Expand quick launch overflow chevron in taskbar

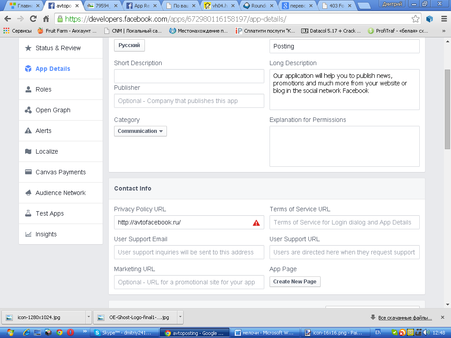[85, 331]
